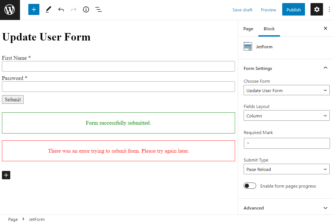Click inside the Required Mark field
Image resolution: width=333 pixels, height=222 pixels.
[286, 143]
